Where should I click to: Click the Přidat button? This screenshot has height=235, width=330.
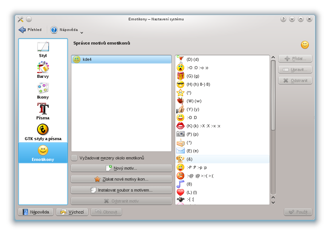(x=295, y=59)
